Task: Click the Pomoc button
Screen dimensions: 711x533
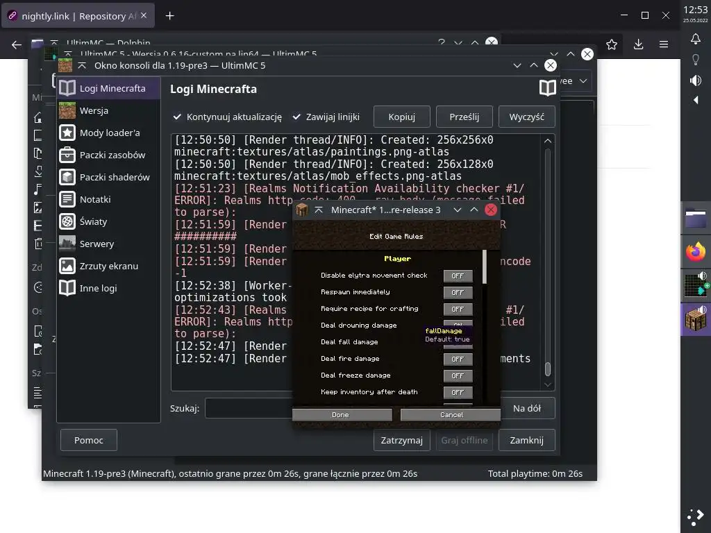Action: coord(89,440)
